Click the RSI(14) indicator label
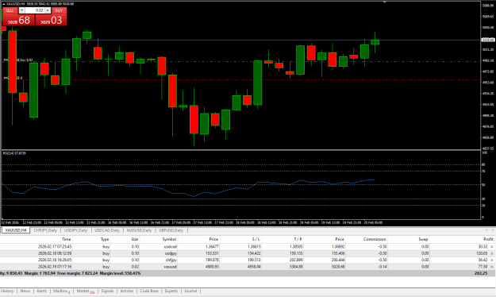Screen dimensions: 496x297 coord(14,153)
